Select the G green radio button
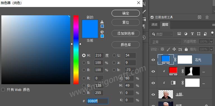 84,86
